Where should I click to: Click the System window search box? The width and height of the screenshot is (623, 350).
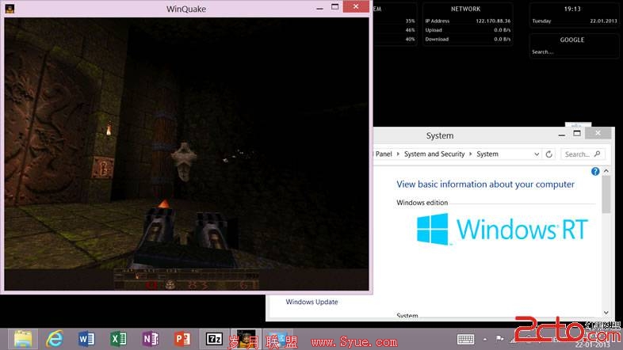pos(583,154)
